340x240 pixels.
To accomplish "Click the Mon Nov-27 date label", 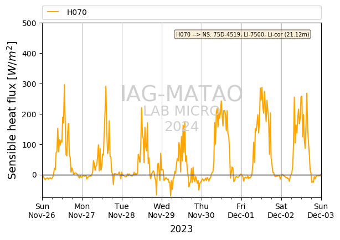I will [82, 211].
